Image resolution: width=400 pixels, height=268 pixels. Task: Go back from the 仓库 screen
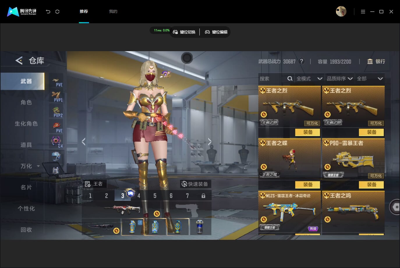(19, 60)
